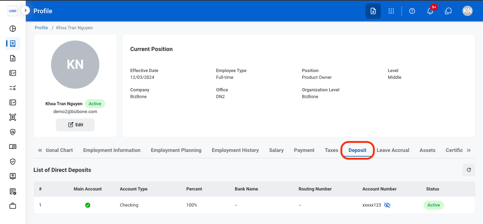Go to the Leave Accrual tab
Viewport: 483px width, 224px height.
click(393, 150)
